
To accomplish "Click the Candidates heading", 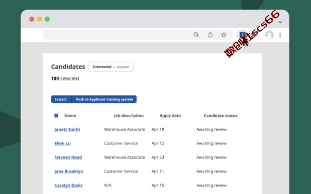I will [68, 67].
